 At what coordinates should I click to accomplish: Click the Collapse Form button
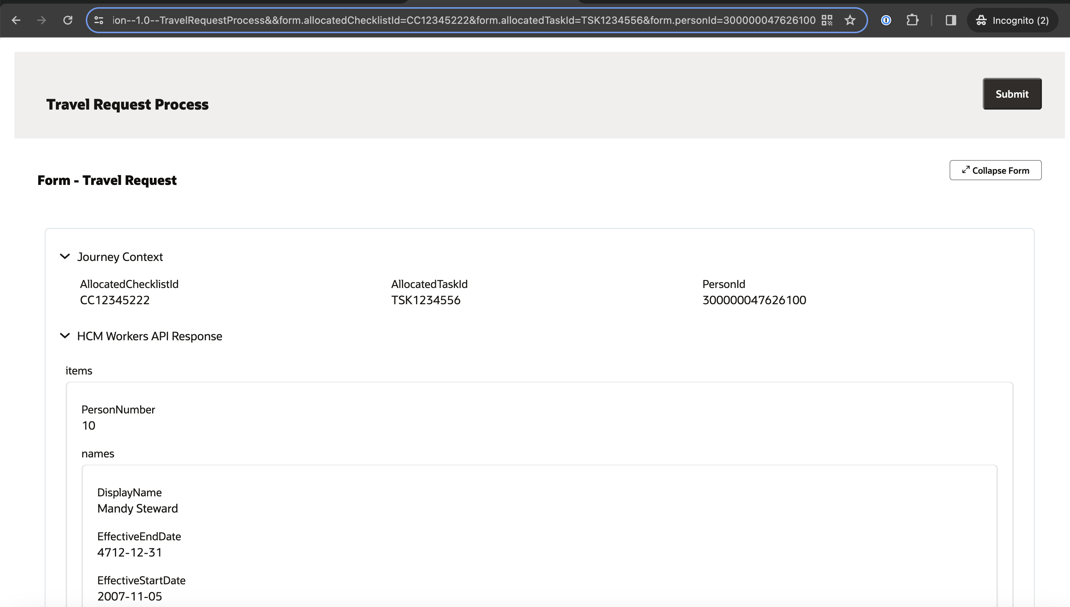(x=995, y=170)
